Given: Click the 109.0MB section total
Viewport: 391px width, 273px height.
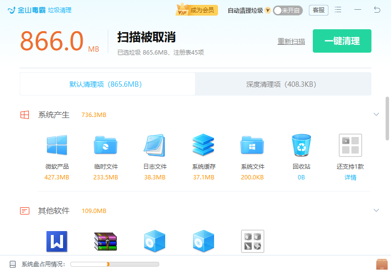Looking at the screenshot, I should (94, 211).
